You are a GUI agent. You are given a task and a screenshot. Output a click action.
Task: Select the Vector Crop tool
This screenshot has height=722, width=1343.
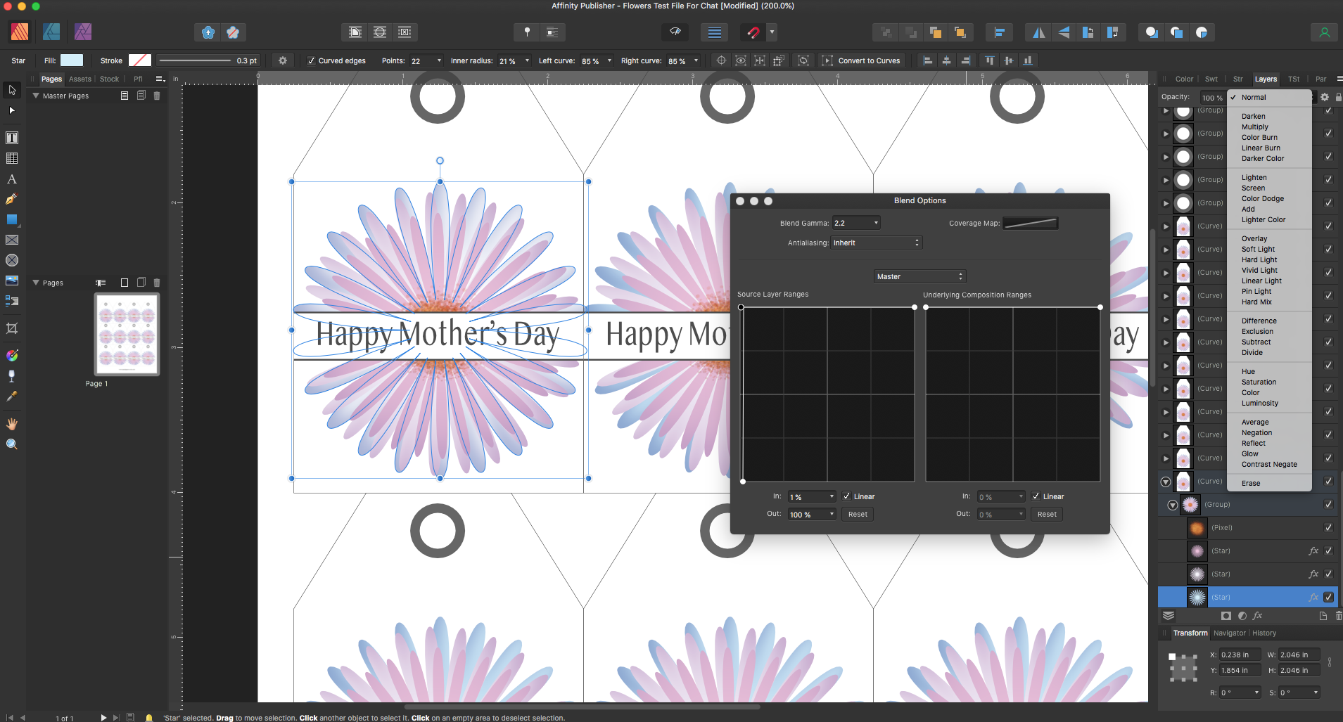coord(12,328)
